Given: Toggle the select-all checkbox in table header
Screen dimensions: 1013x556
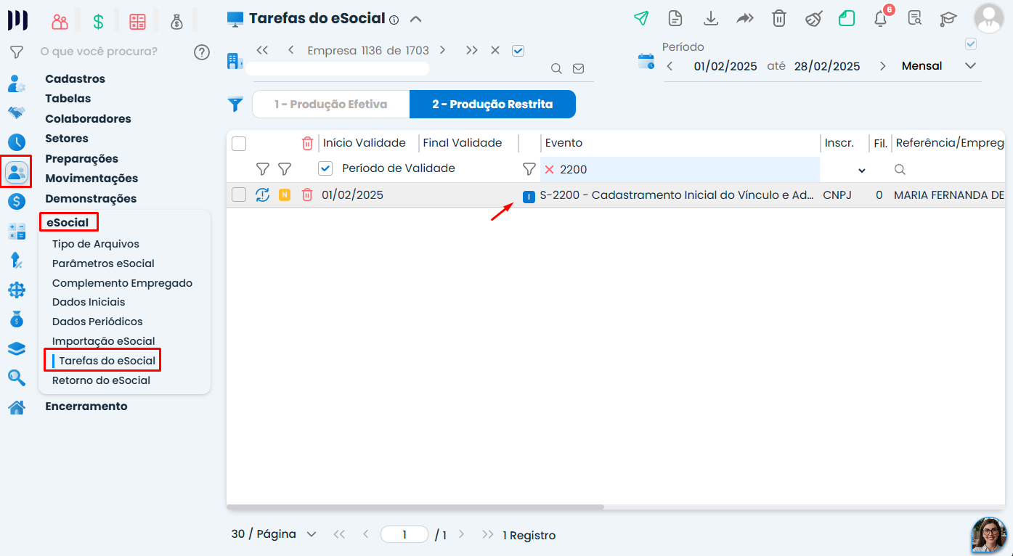Looking at the screenshot, I should coord(239,144).
